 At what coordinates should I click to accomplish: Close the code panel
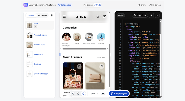157,15
